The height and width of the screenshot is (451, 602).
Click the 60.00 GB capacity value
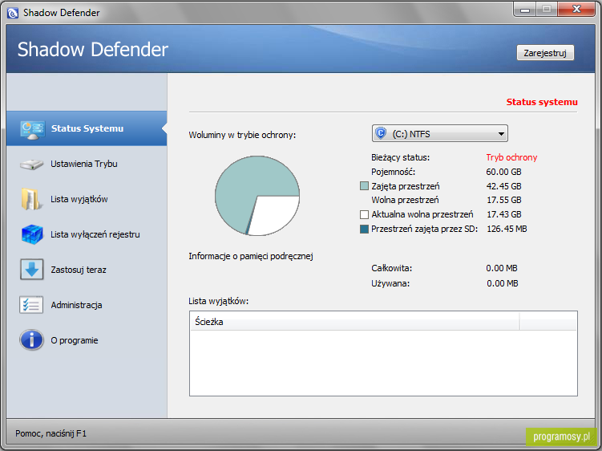tap(503, 172)
